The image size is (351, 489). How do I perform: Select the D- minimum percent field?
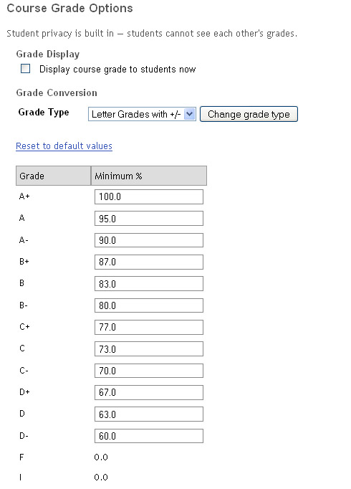[x=149, y=436]
